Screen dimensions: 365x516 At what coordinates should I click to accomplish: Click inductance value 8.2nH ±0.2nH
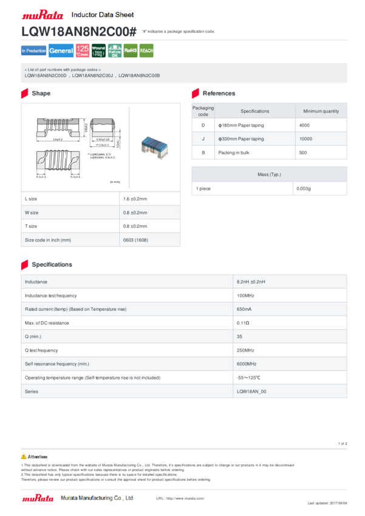(x=251, y=282)
